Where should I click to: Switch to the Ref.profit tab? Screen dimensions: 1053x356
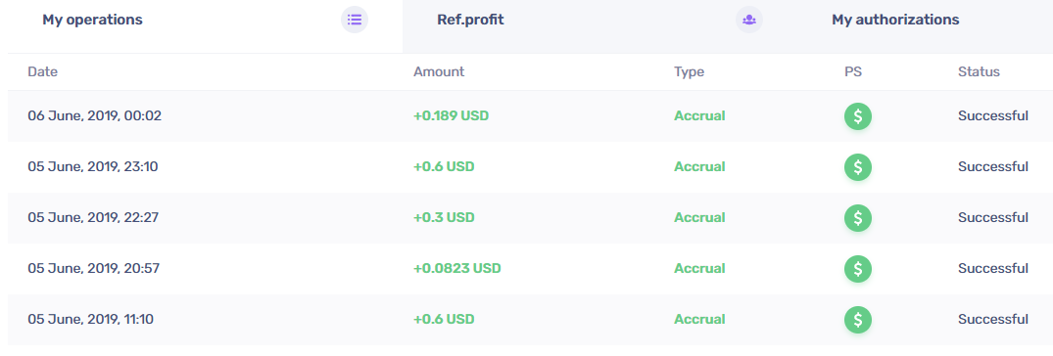tap(470, 21)
